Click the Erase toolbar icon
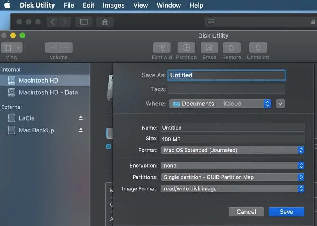This screenshot has width=317, height=226. 209,47
